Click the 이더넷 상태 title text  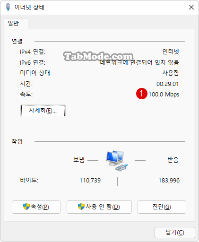pos(29,7)
